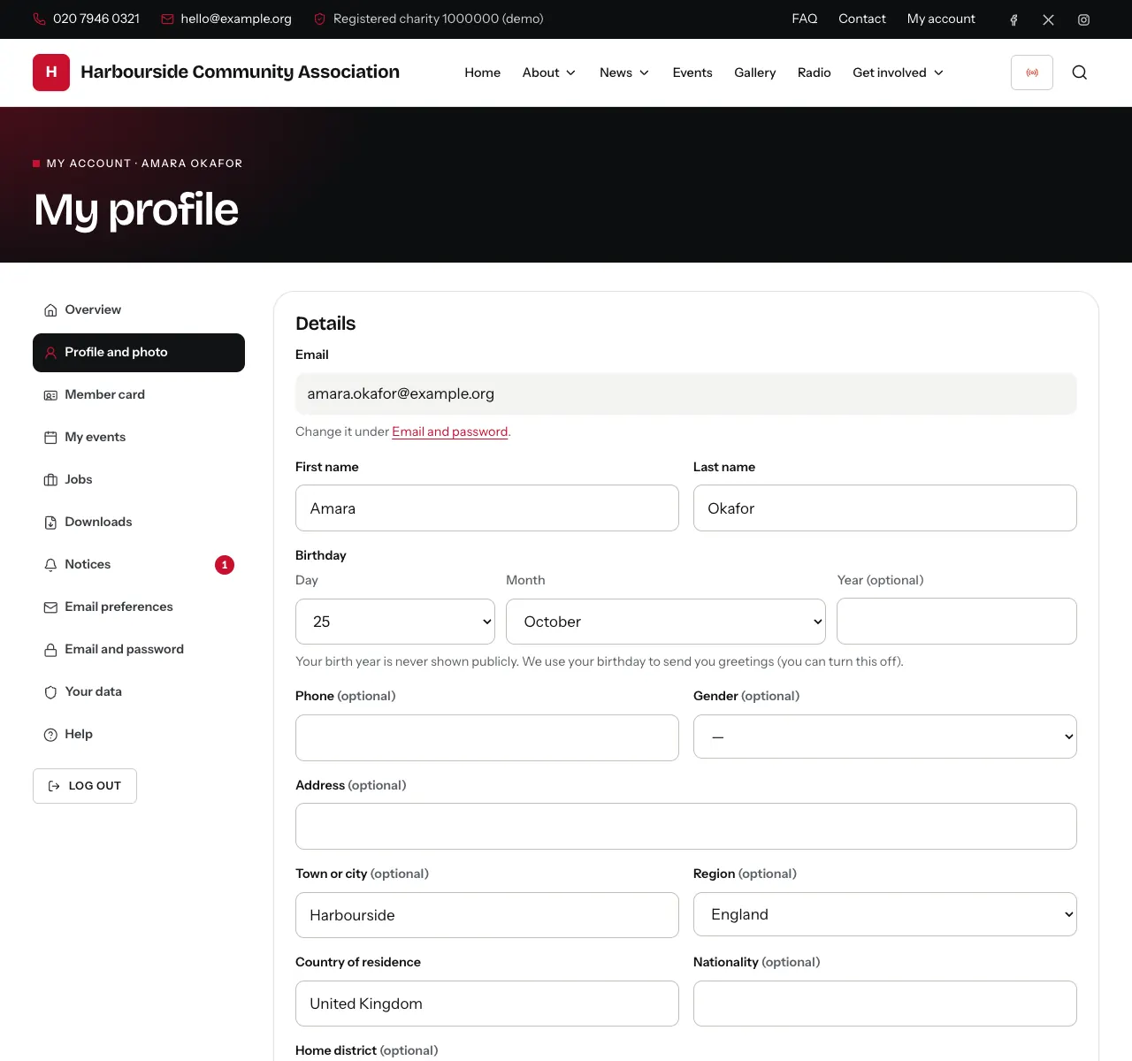Open Month dropdown showing October
Screen dimensions: 1132x1061
[666, 622]
